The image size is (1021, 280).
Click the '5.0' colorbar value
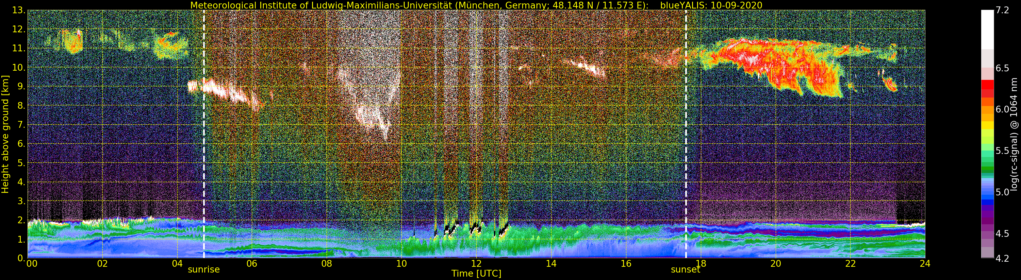[1002, 192]
